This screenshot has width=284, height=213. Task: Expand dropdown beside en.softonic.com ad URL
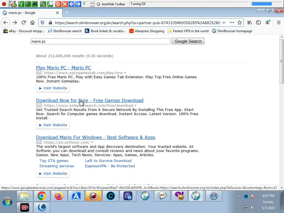click(x=92, y=142)
